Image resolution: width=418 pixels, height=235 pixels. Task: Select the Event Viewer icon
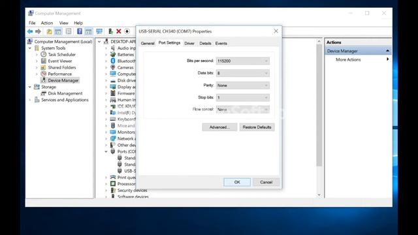tap(44, 61)
